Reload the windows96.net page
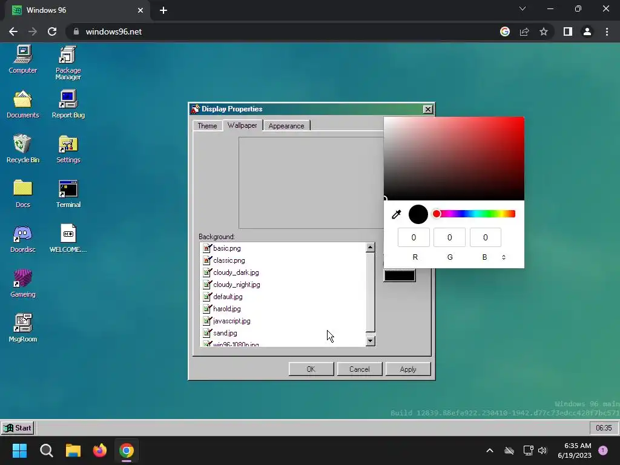The width and height of the screenshot is (620, 465). coord(52,31)
